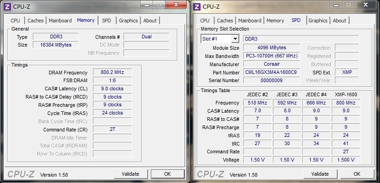Select SPD tab in right CPU-Z window
This screenshot has height=183, width=380.
(x=296, y=20)
